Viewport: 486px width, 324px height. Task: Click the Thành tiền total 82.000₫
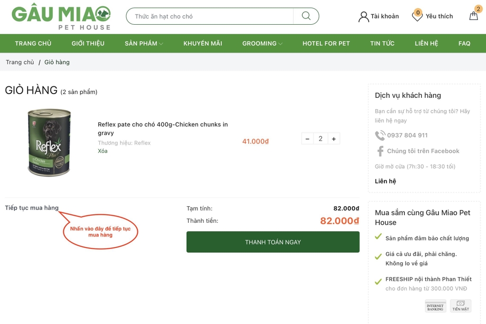[x=339, y=220]
